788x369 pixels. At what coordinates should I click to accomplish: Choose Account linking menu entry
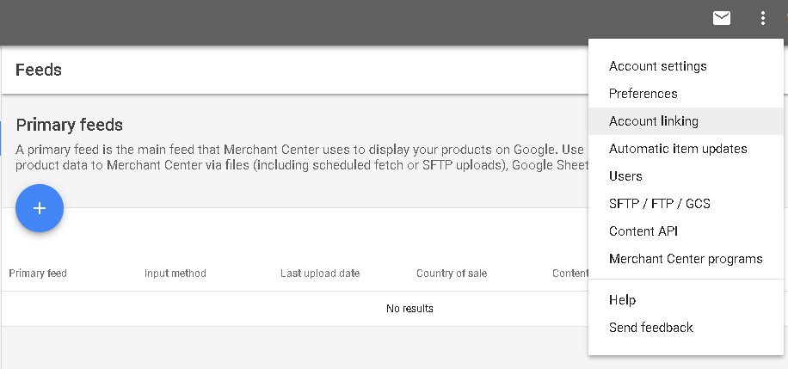686,121
